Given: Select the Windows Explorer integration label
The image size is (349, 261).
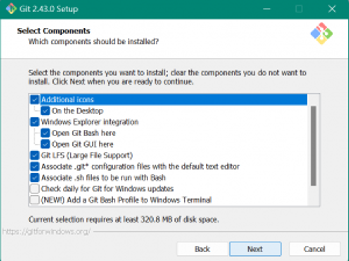Looking at the screenshot, I should [90, 122].
